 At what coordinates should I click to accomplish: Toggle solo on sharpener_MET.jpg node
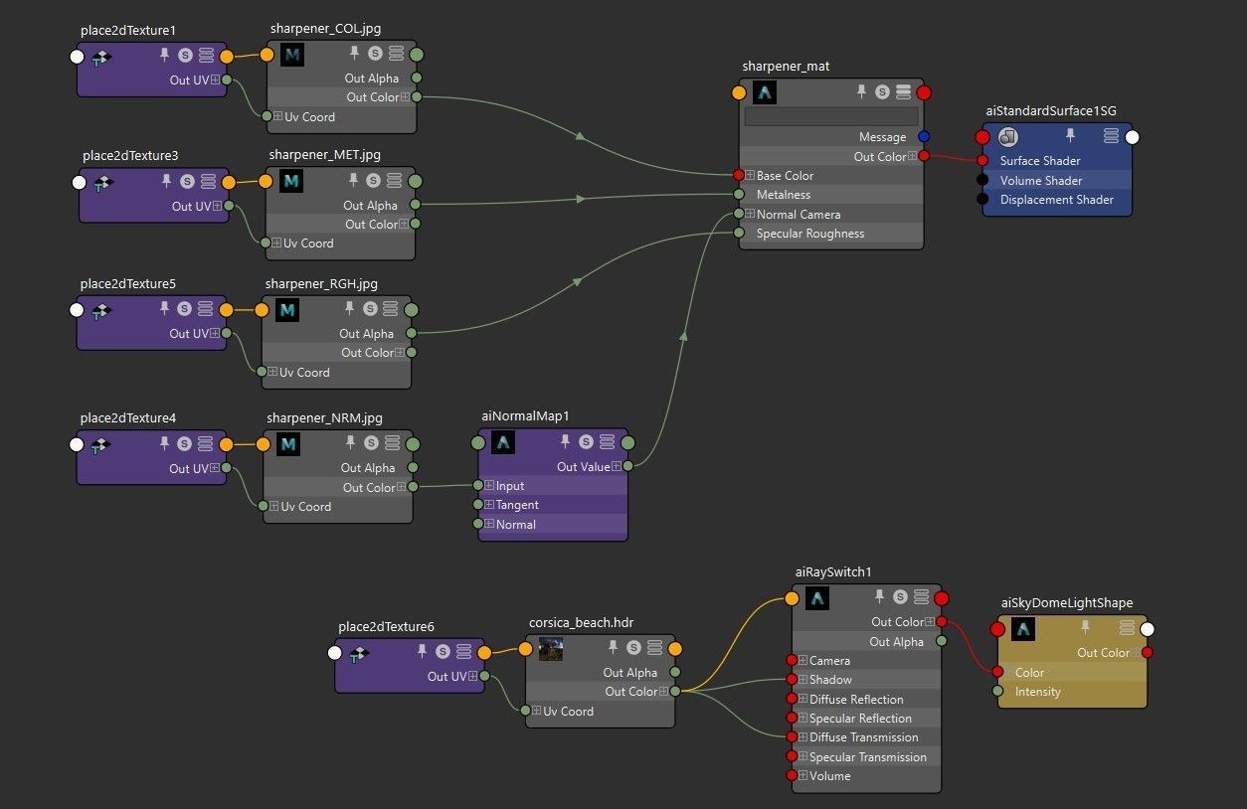tap(373, 181)
